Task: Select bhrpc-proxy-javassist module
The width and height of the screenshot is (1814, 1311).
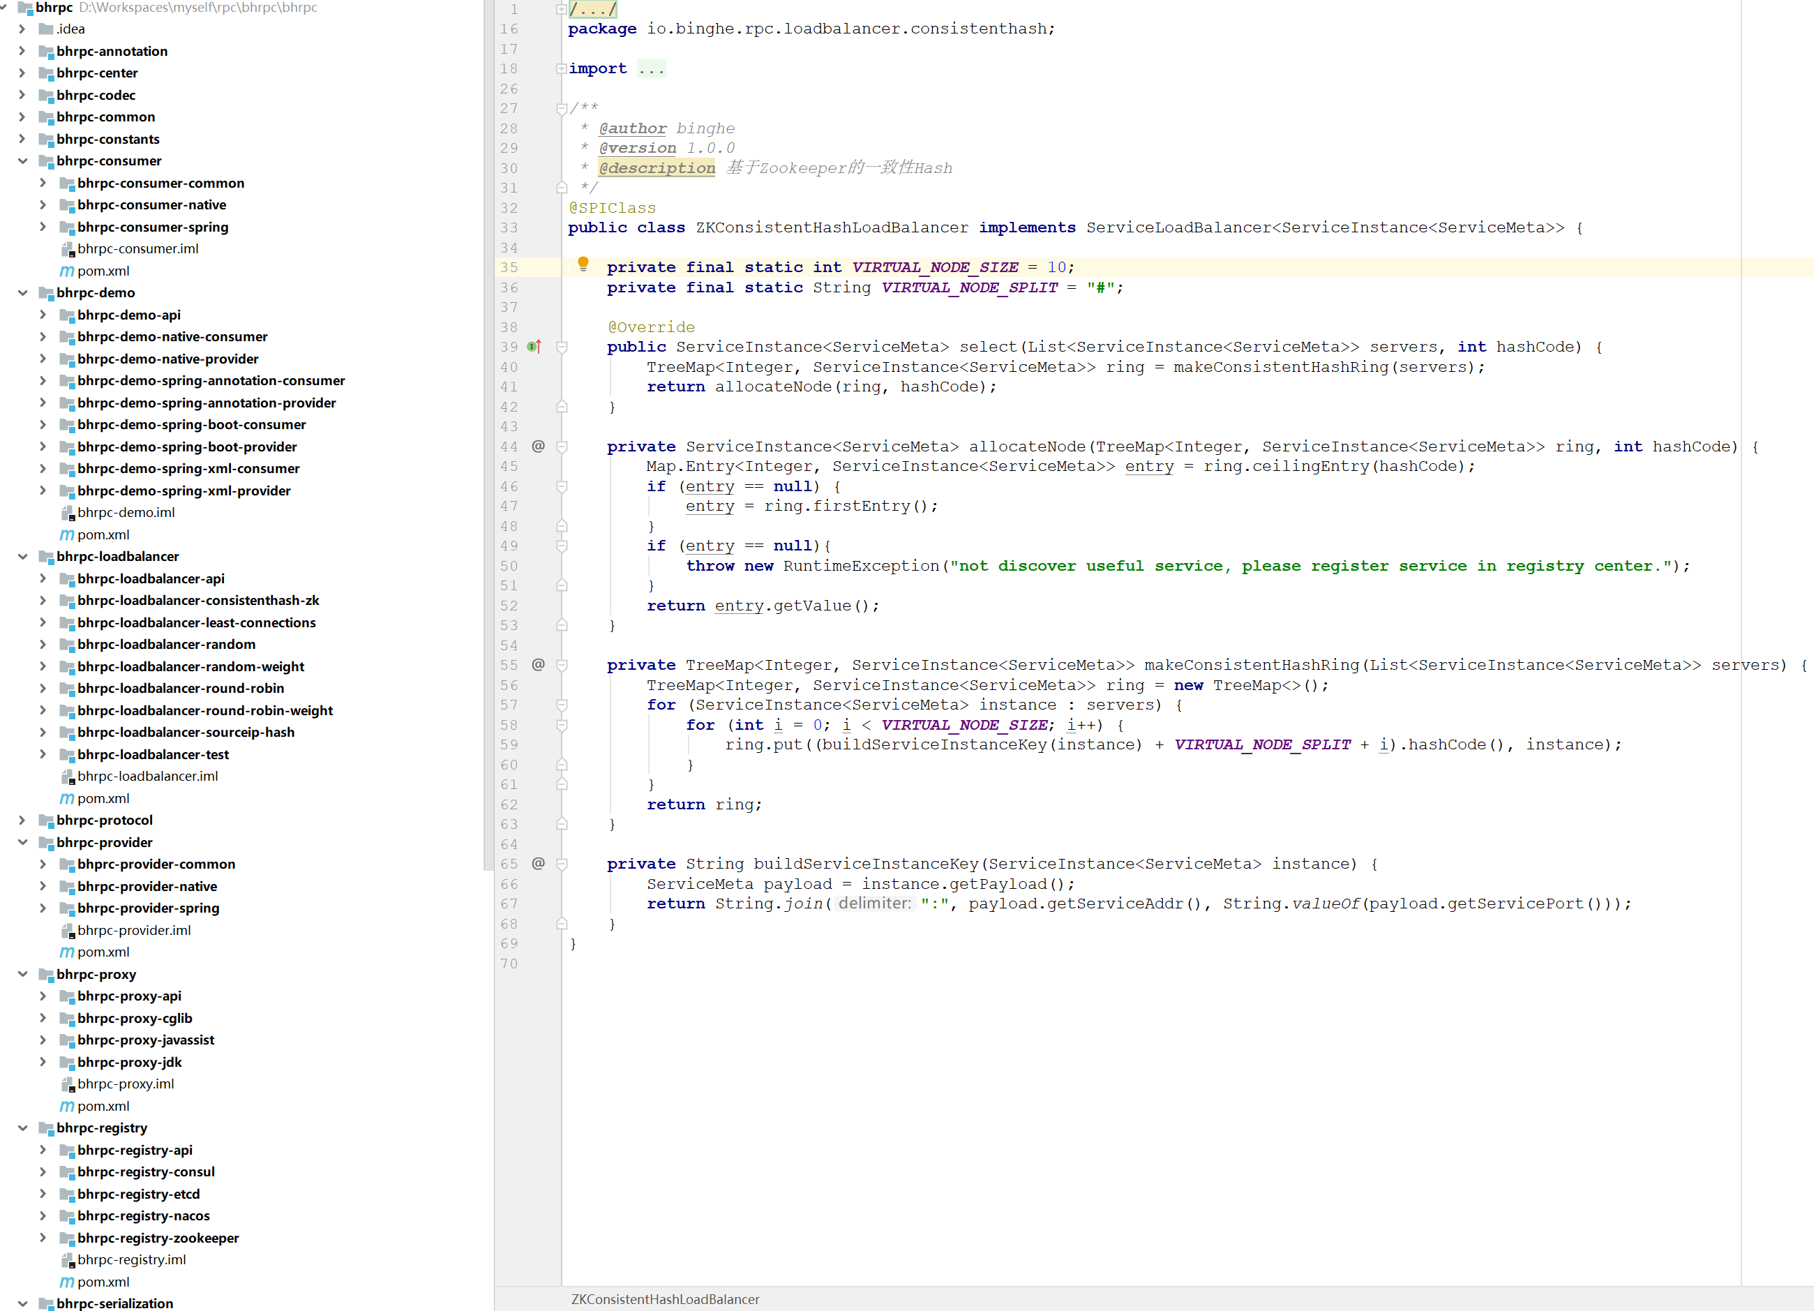Action: coord(146,1040)
